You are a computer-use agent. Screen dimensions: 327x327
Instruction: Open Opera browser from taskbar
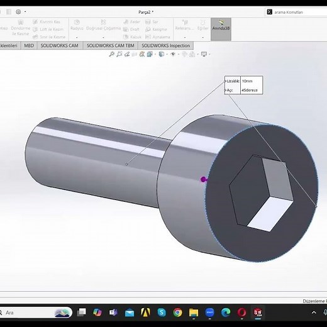(241, 313)
